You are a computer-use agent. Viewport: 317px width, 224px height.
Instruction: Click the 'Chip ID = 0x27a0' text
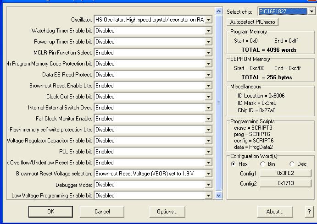tap(256, 110)
